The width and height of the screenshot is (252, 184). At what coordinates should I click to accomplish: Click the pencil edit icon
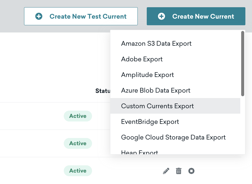coord(166,171)
